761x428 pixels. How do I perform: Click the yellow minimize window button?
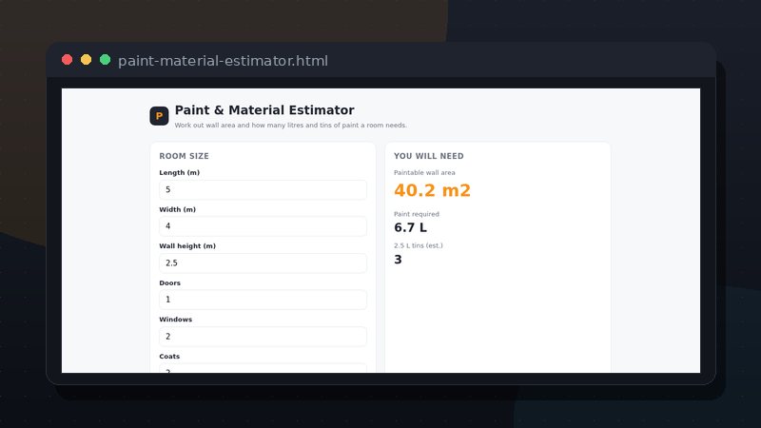point(86,60)
